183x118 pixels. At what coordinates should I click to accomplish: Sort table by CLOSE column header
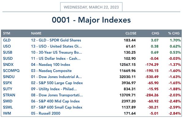(131, 33)
